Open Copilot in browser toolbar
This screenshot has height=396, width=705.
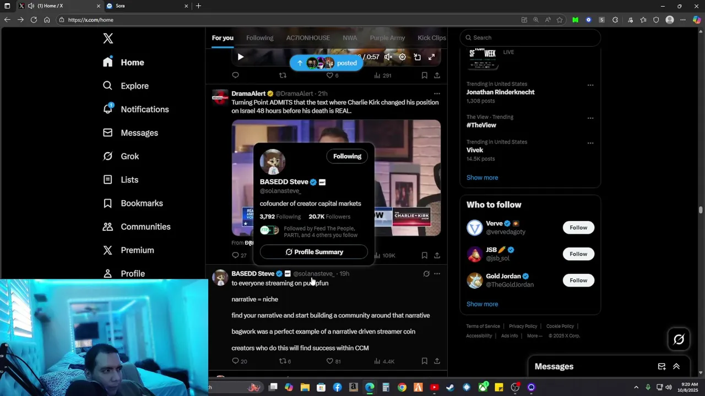pyautogui.click(x=697, y=20)
